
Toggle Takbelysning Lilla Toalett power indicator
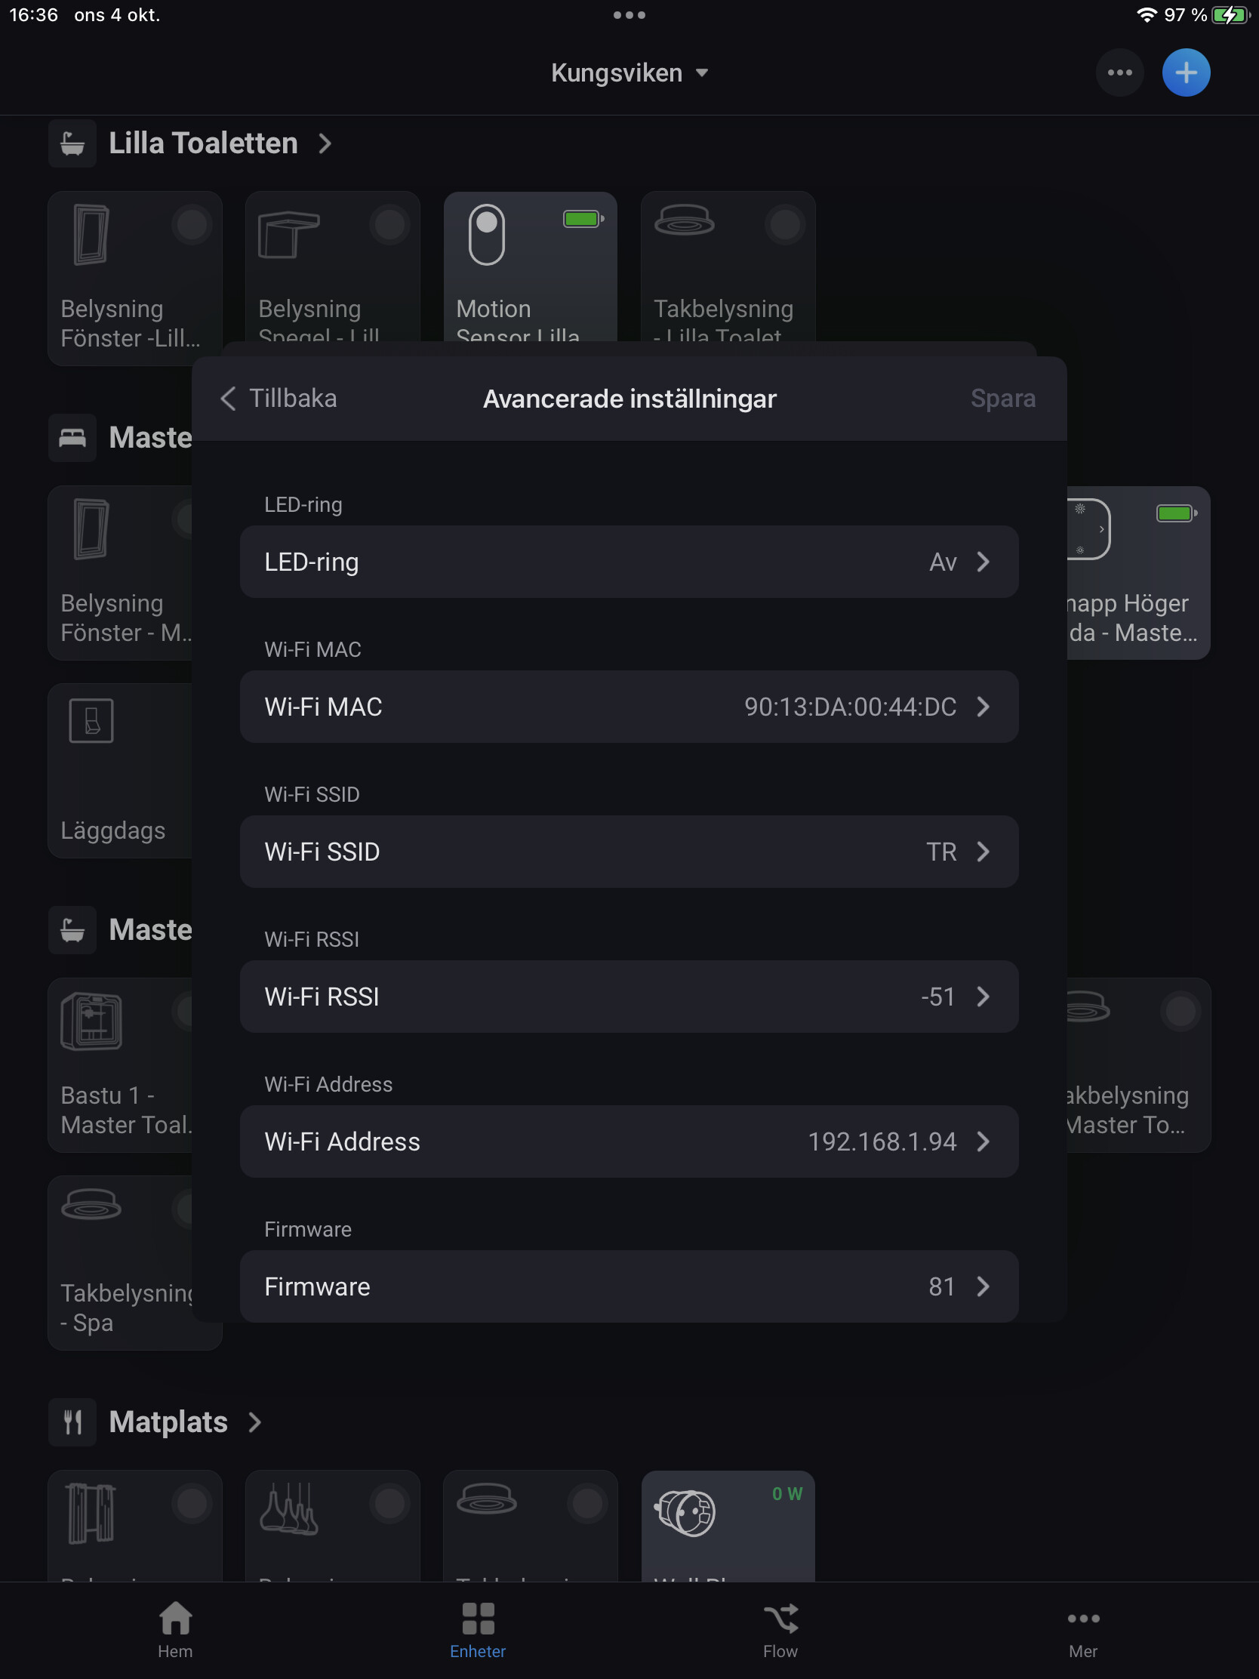785,225
